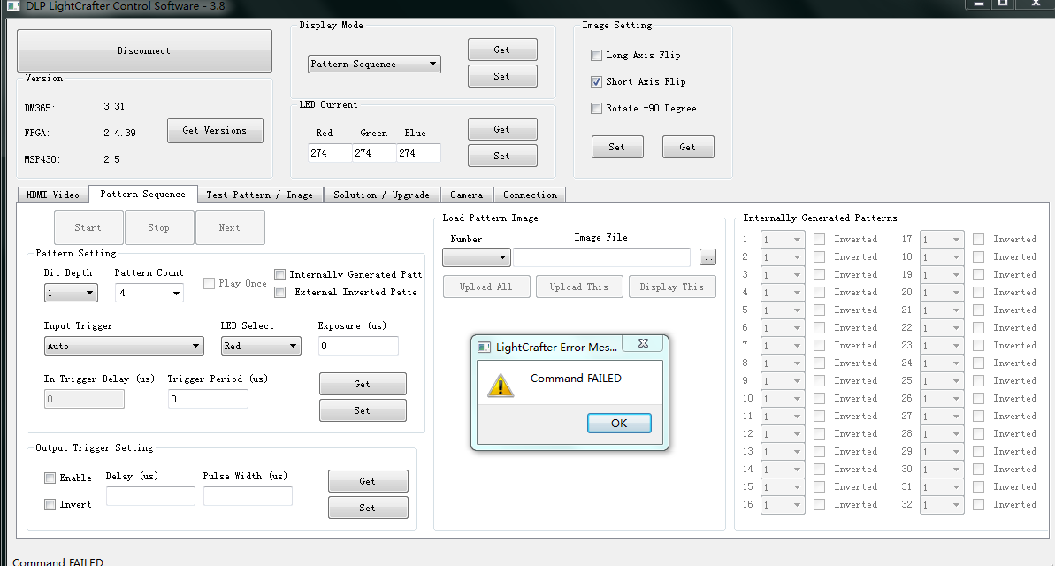Toggle Long Axis Flip checkbox

(596, 55)
